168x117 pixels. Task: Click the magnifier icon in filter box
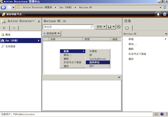(92, 27)
